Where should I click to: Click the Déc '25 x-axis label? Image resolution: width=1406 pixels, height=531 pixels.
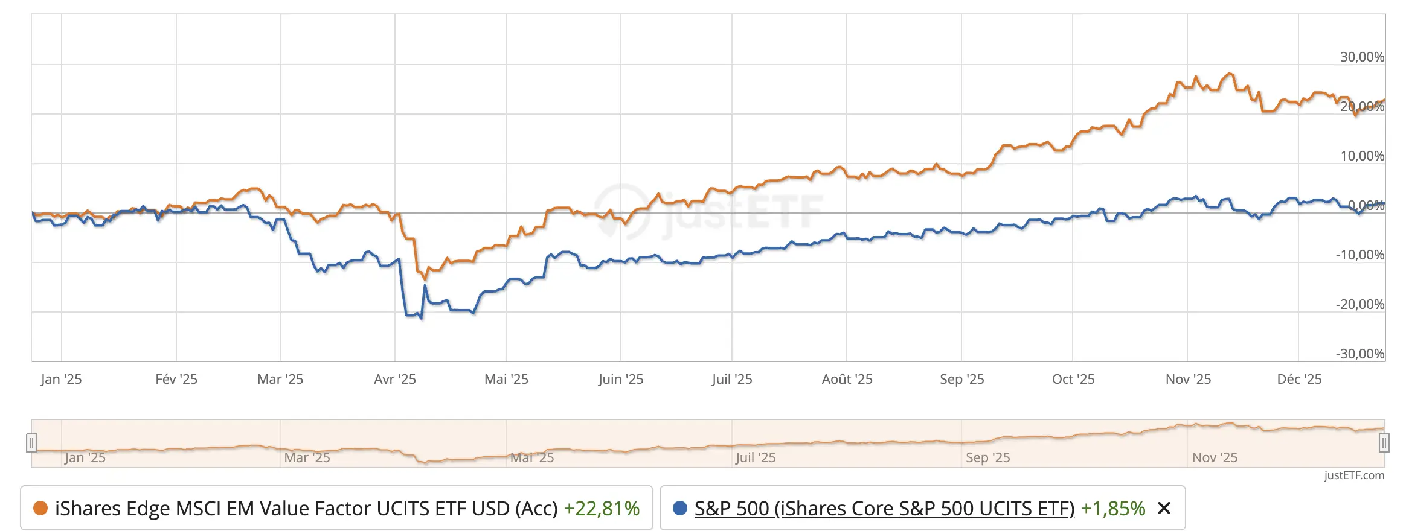pyautogui.click(x=1299, y=379)
